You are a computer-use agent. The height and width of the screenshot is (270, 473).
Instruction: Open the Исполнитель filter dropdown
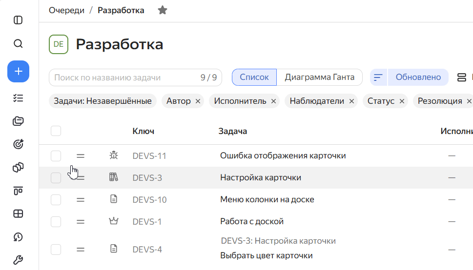click(x=240, y=101)
